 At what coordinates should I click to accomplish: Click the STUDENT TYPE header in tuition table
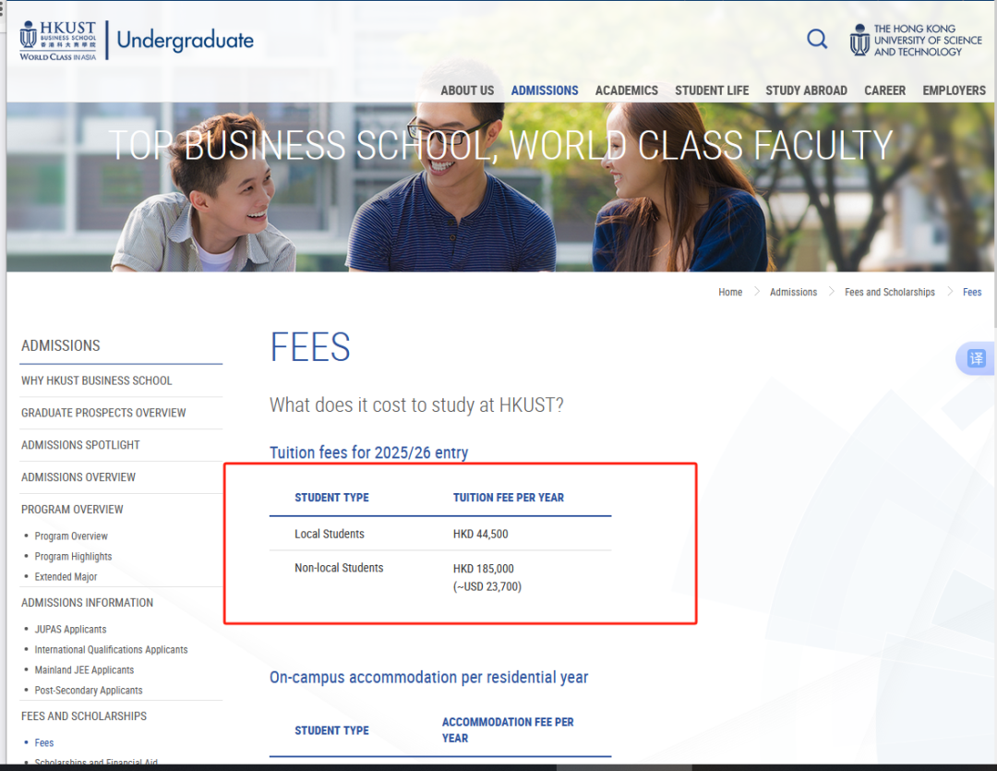332,498
